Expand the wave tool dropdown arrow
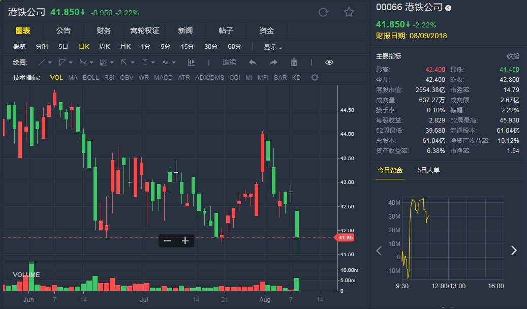This screenshot has height=309, width=527. [91, 63]
